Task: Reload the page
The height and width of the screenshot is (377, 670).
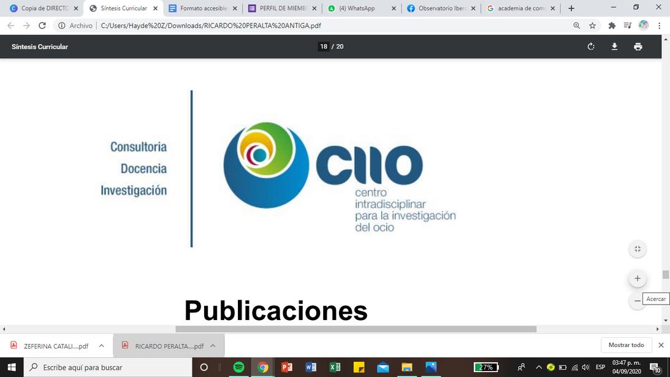Action: 42,26
